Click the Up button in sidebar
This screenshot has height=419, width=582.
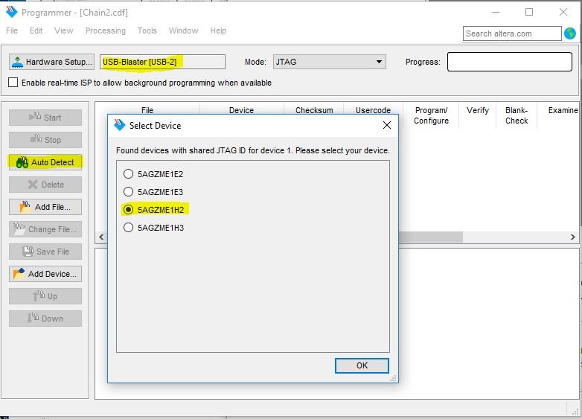click(x=45, y=296)
